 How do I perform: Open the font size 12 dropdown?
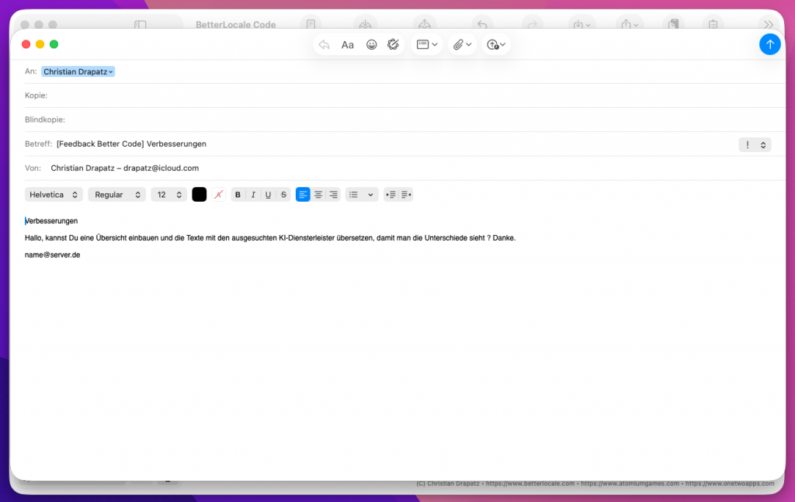click(168, 195)
